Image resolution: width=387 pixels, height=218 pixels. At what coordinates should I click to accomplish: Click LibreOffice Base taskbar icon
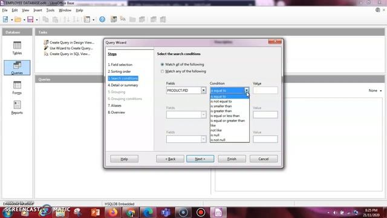[218, 213]
